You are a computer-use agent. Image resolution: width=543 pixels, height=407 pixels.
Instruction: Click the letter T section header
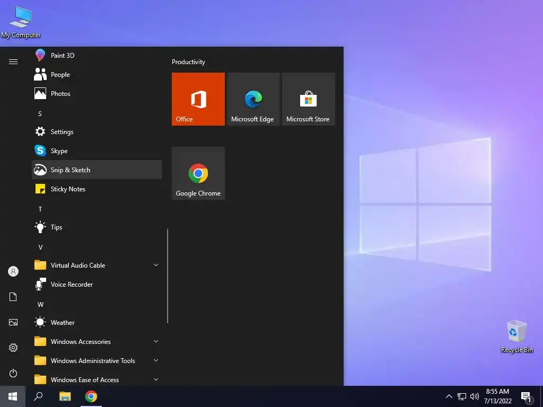pyautogui.click(x=40, y=209)
